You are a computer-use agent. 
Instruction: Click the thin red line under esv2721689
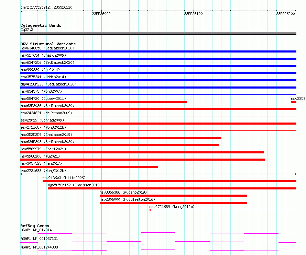[x=223, y=210]
